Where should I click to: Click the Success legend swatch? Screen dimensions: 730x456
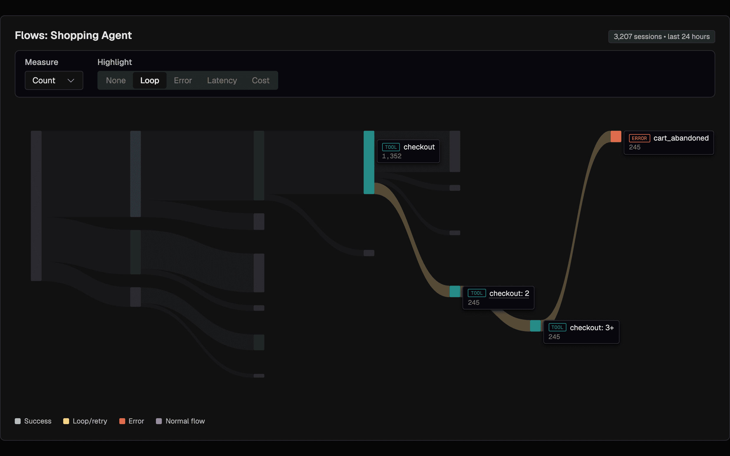click(x=18, y=421)
